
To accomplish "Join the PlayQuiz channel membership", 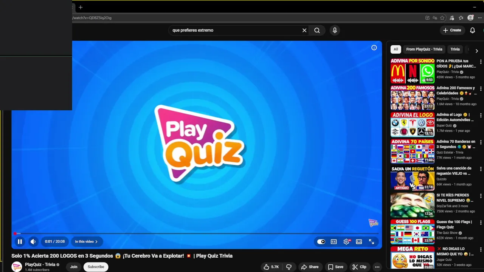I will coord(74,267).
